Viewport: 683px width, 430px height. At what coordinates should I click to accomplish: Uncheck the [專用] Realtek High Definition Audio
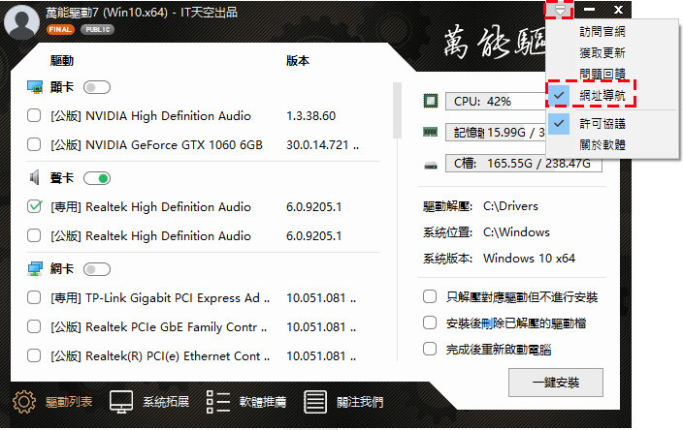click(34, 206)
